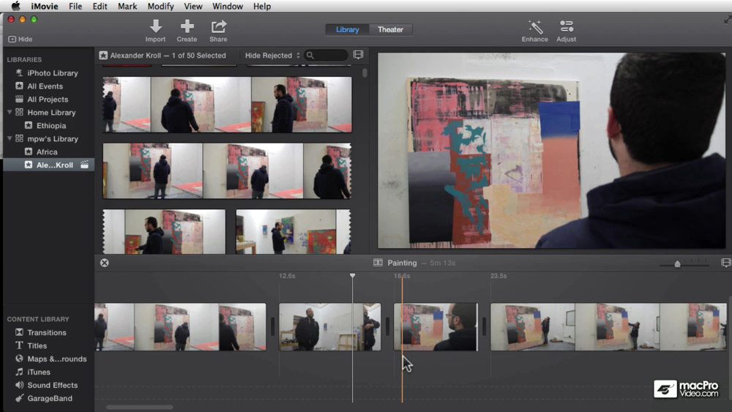Click the viewer preview image

pos(551,150)
